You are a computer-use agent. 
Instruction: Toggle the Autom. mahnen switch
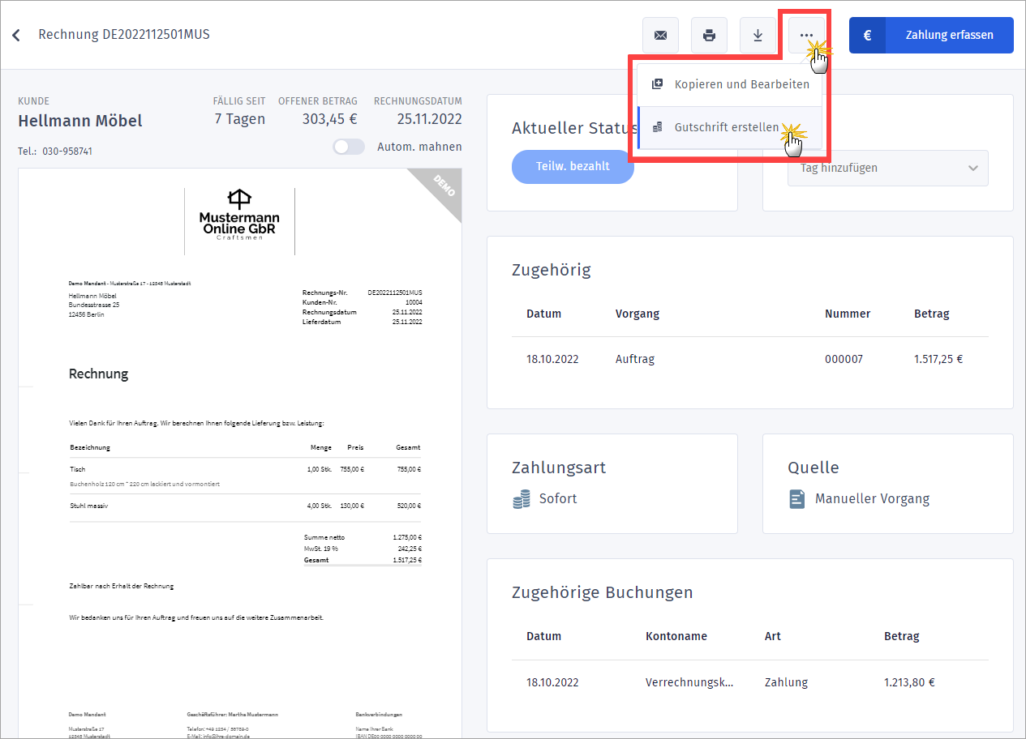349,147
